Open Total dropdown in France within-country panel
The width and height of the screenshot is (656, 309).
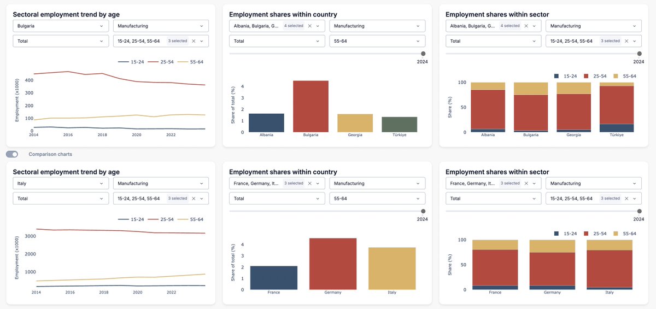[277, 199]
